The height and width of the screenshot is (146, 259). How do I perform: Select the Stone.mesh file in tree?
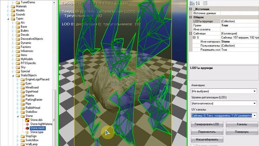[38, 128]
